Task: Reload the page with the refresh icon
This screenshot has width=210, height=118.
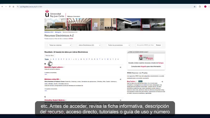Action: [10, 7]
